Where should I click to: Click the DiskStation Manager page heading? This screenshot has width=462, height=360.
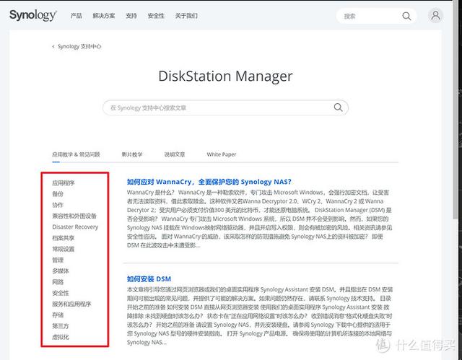(x=225, y=76)
